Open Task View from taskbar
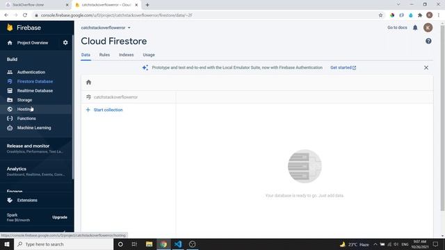This screenshot has height=250, width=445. [134, 244]
